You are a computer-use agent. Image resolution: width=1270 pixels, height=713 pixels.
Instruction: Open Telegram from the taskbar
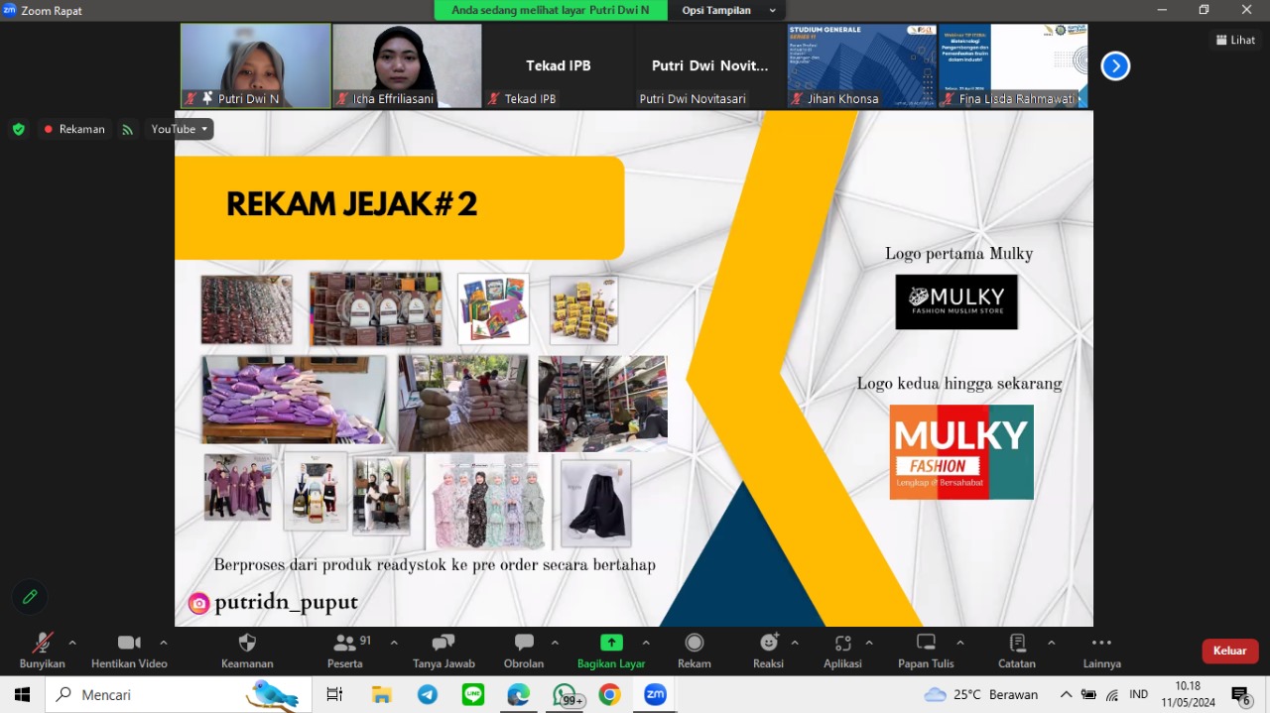(428, 694)
